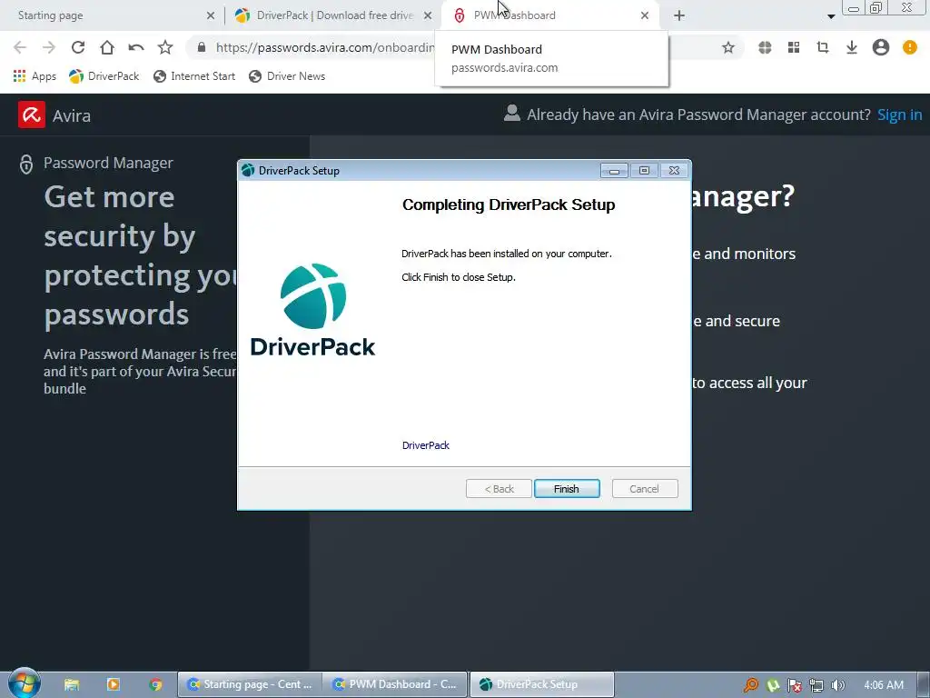Open the Internet Start bookmark
This screenshot has width=930, height=698.
pos(194,76)
